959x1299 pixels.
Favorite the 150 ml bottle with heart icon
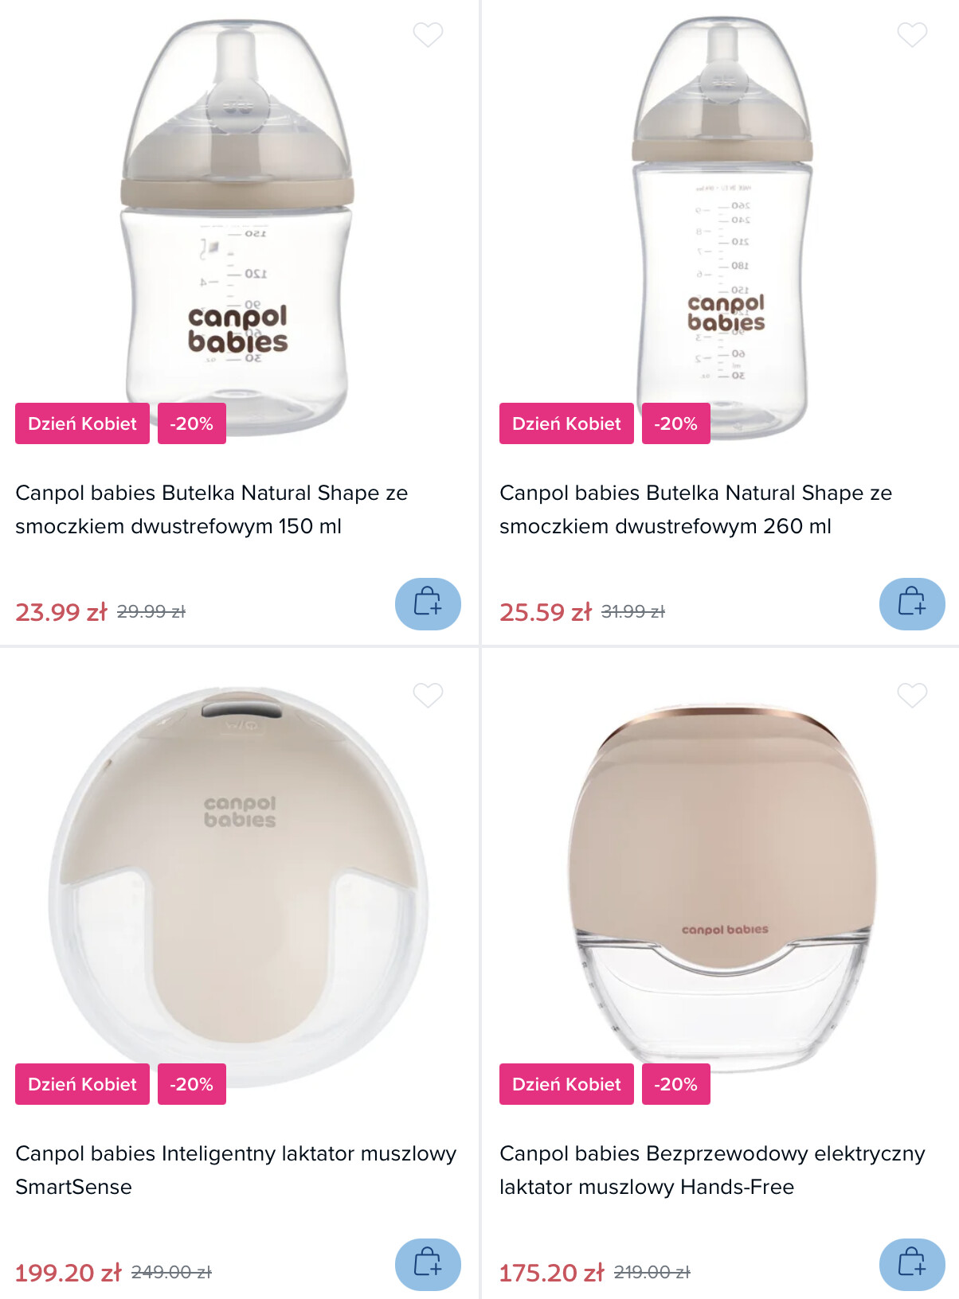tap(428, 35)
